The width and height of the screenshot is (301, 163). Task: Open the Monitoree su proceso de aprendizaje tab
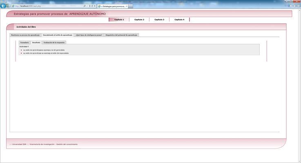[25, 35]
